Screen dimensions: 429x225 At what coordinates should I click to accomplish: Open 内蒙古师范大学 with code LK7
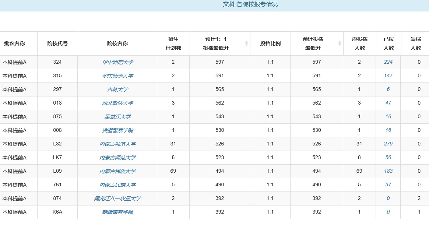tap(117, 158)
